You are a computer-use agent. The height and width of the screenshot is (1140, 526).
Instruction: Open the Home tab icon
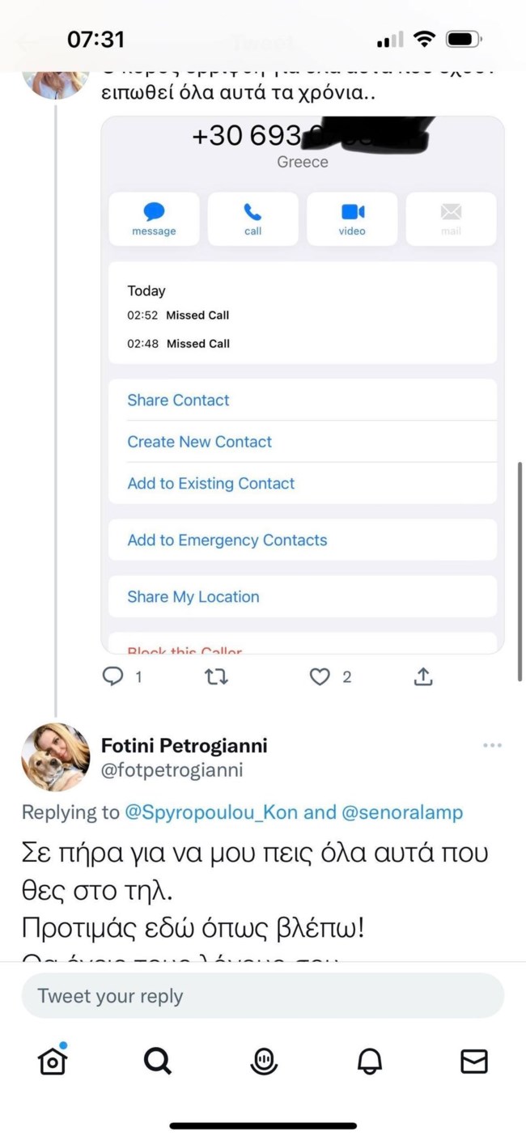point(53,1061)
